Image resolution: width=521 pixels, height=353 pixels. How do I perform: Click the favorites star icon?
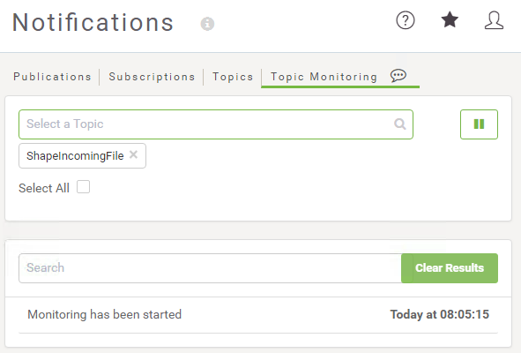coord(450,19)
